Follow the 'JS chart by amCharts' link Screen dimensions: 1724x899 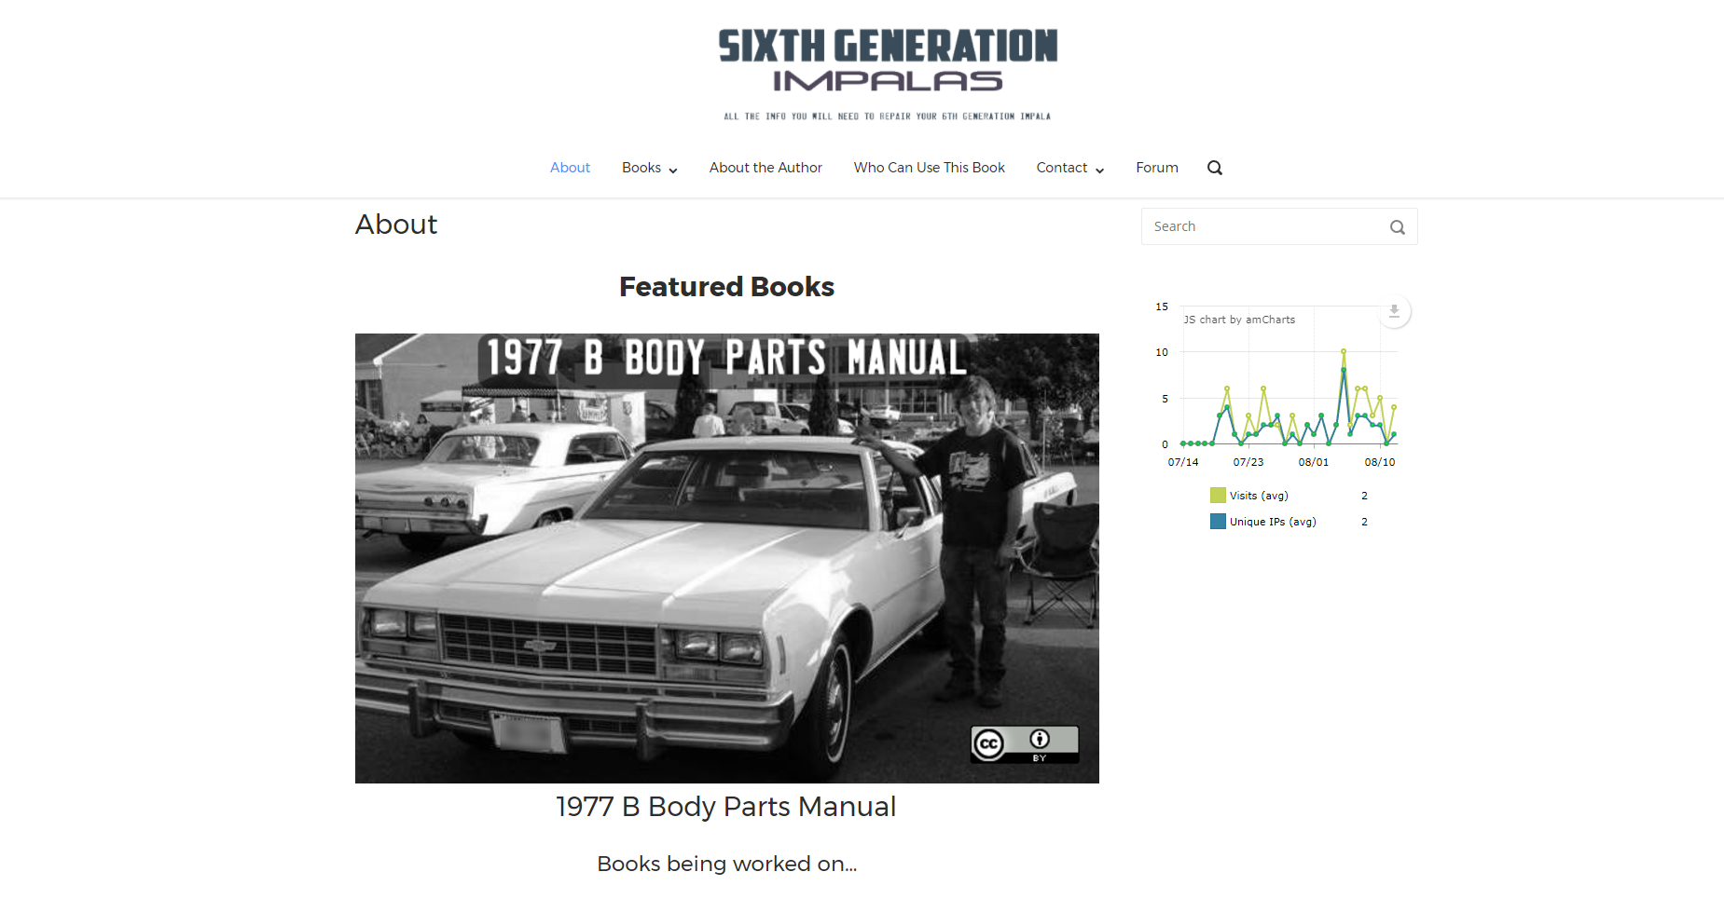(1239, 320)
